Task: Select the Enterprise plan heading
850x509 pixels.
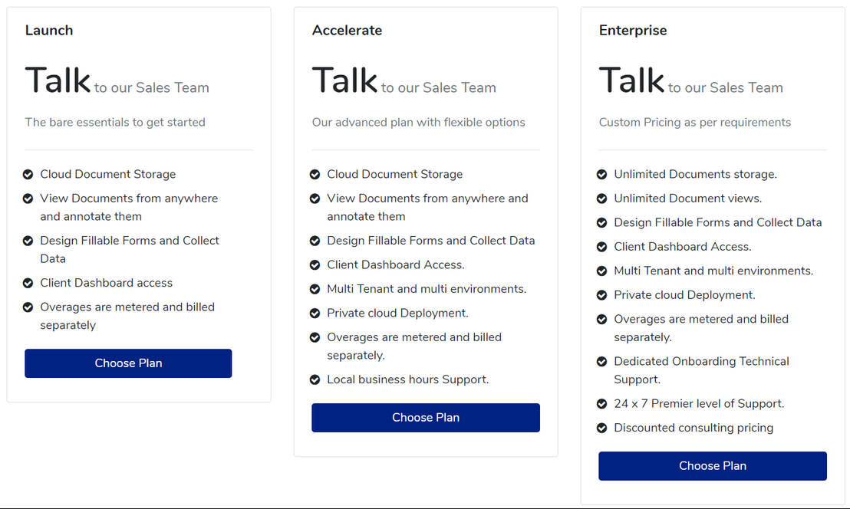Action: [x=633, y=31]
